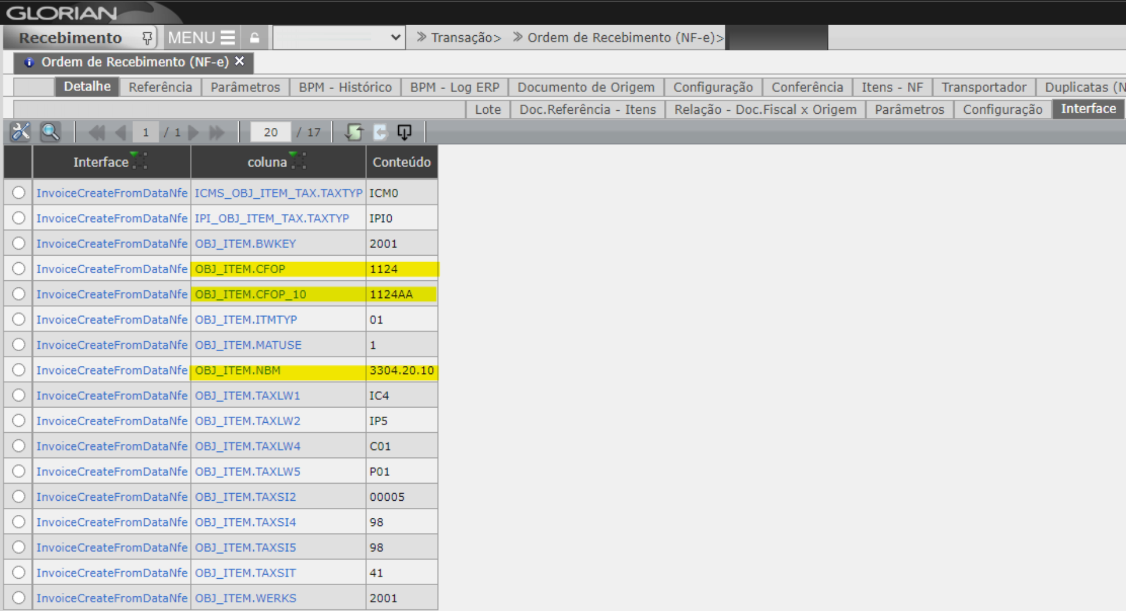Select radio for OBJ_ITEM.CFOP row
The image size is (1126, 611).
[x=19, y=269]
